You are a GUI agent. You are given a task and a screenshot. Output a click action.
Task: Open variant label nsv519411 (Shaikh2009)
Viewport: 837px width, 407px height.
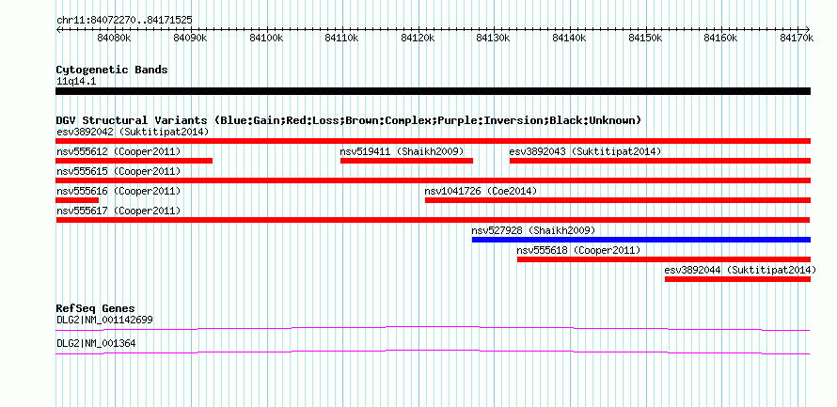tap(403, 152)
